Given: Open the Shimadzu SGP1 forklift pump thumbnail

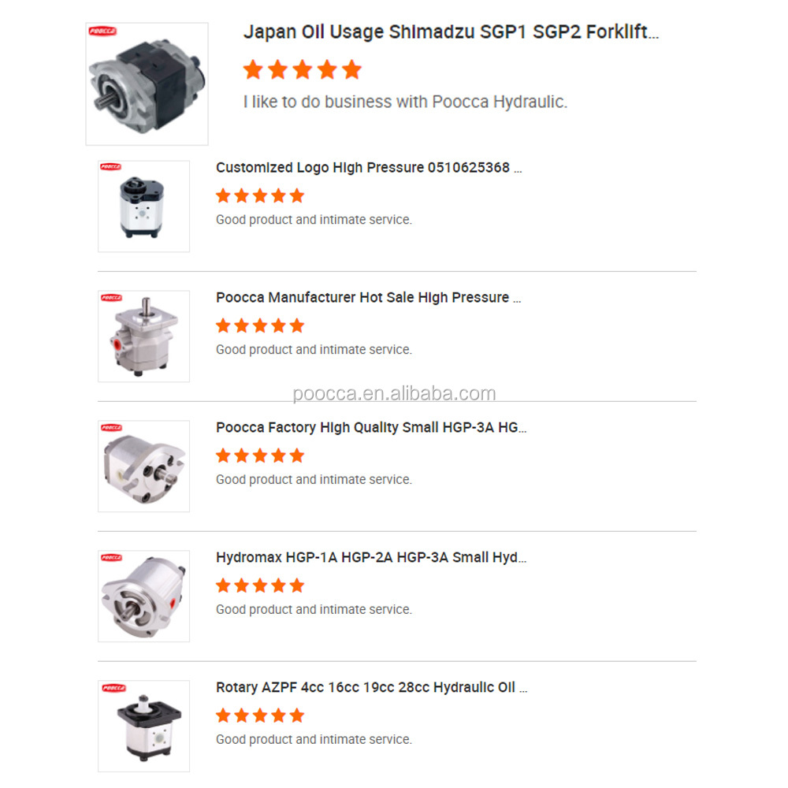Looking at the screenshot, I should tap(147, 84).
